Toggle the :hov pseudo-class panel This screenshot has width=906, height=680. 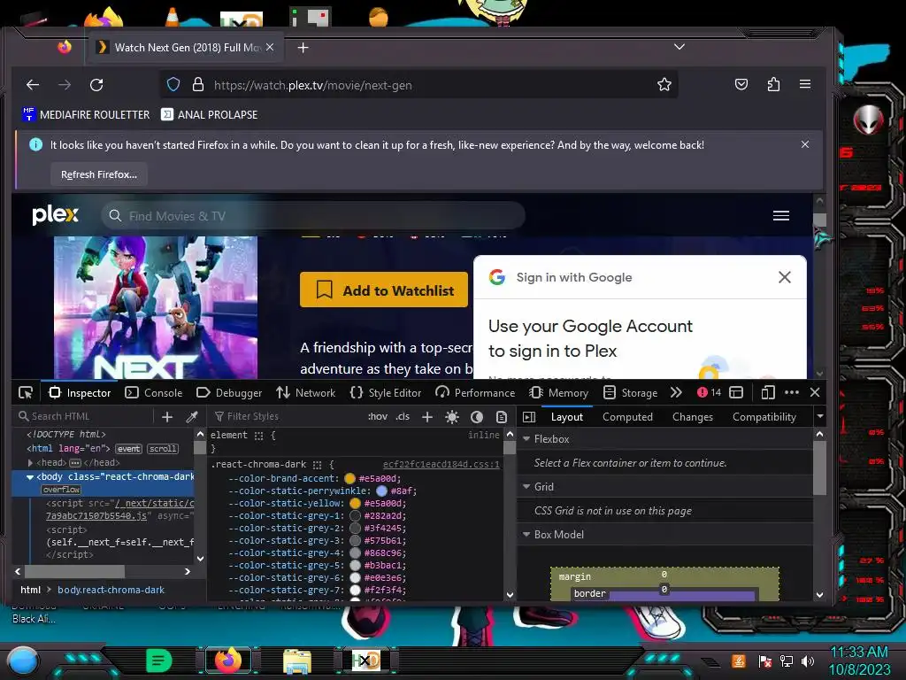coord(377,416)
